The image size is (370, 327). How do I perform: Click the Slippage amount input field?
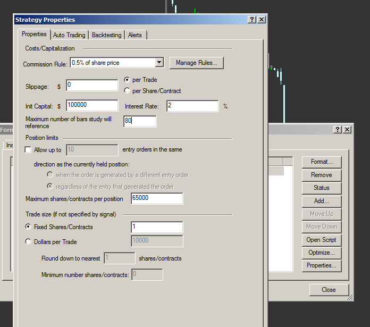click(91, 85)
